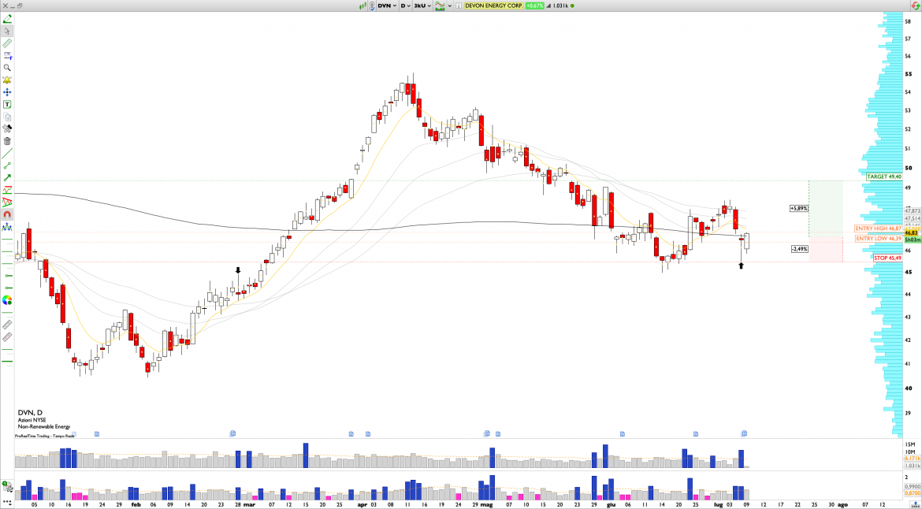The height and width of the screenshot is (509, 922).
Task: Open the D timeframe dropdown
Action: click(x=405, y=6)
